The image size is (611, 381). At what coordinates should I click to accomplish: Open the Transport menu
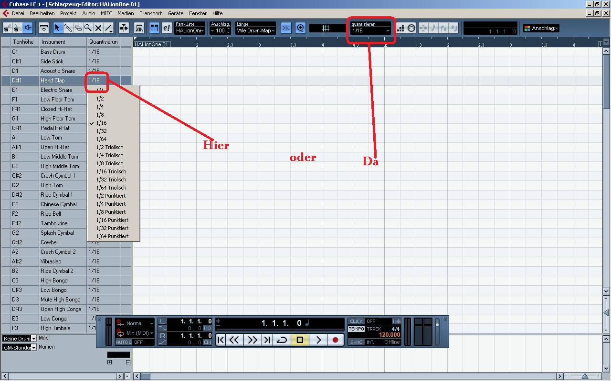151,13
